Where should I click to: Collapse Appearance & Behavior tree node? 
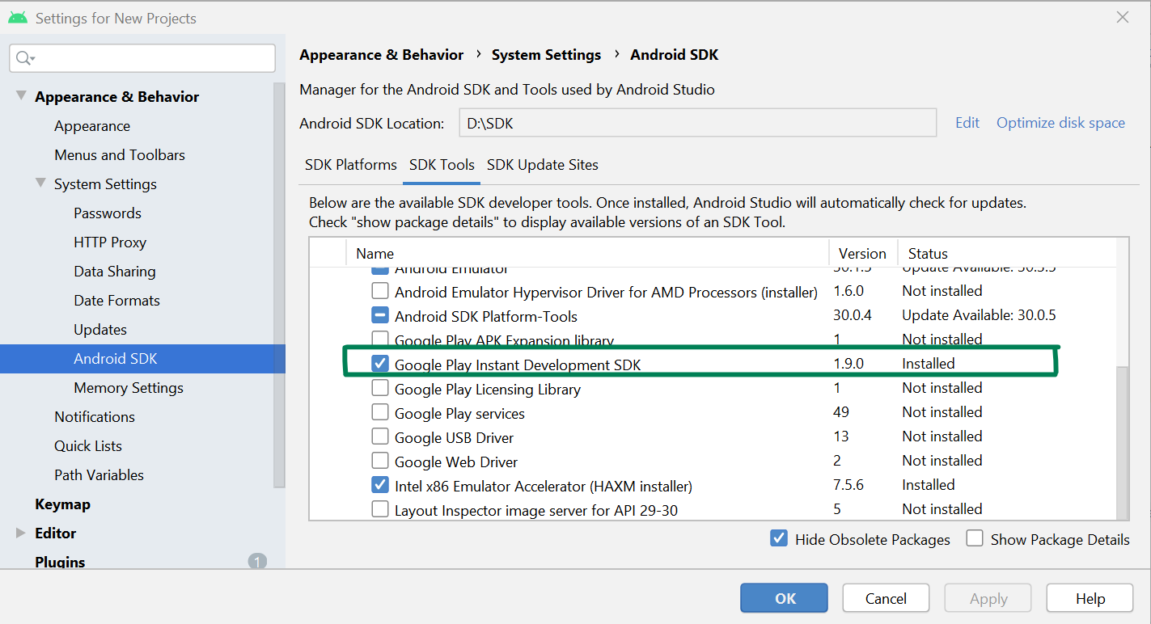(21, 96)
